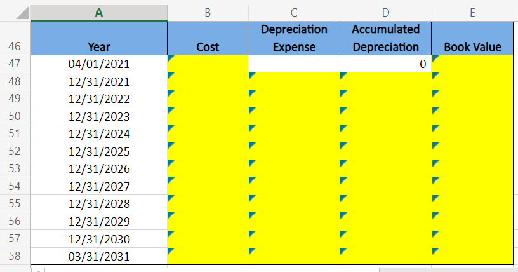The height and width of the screenshot is (272, 518).
Task: Click the Book Value cell for 12/31/2024
Action: [x=472, y=133]
